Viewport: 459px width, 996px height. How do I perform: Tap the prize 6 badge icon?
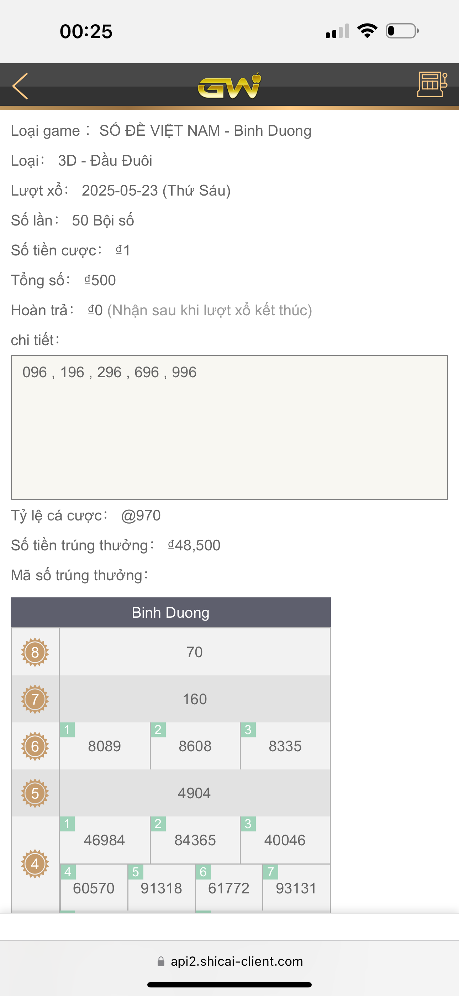[x=35, y=746]
